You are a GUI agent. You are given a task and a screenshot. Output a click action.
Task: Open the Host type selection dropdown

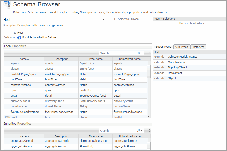coord(104,20)
